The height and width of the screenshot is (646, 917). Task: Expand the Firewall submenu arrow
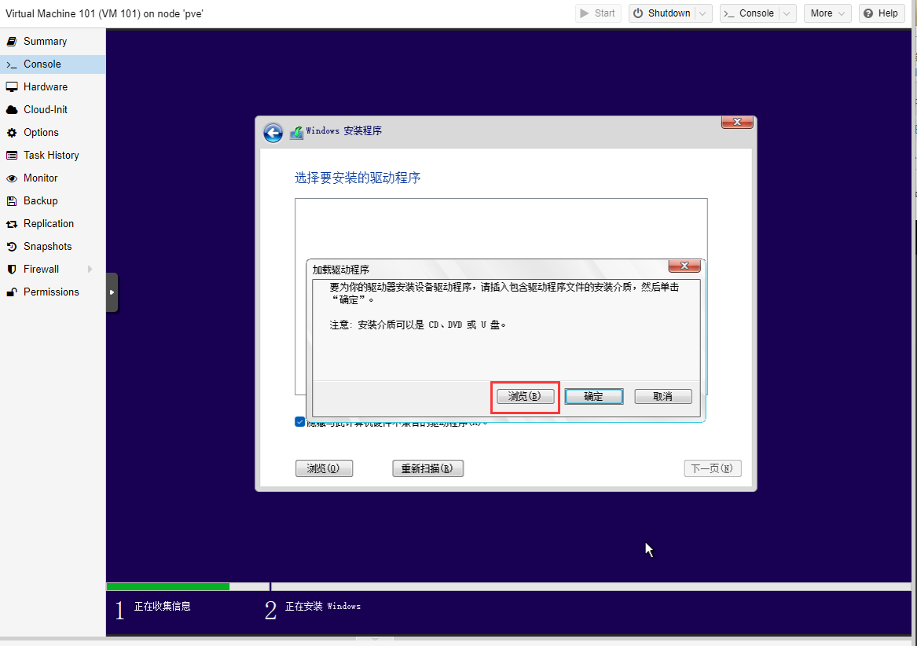pyautogui.click(x=90, y=270)
